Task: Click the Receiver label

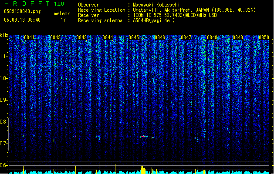Action: click(88, 15)
